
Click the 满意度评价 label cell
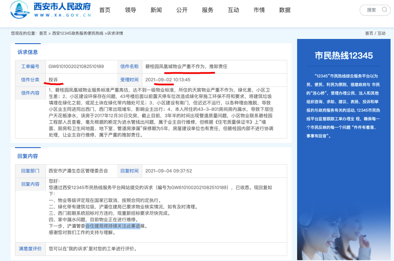(x=30, y=249)
